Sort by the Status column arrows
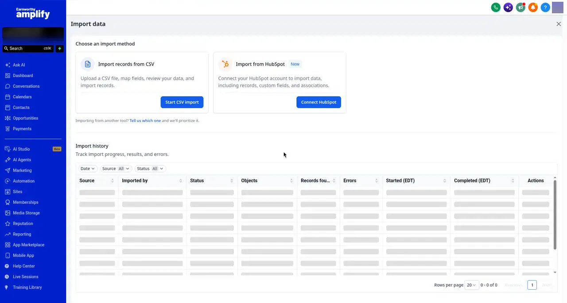 (x=231, y=181)
